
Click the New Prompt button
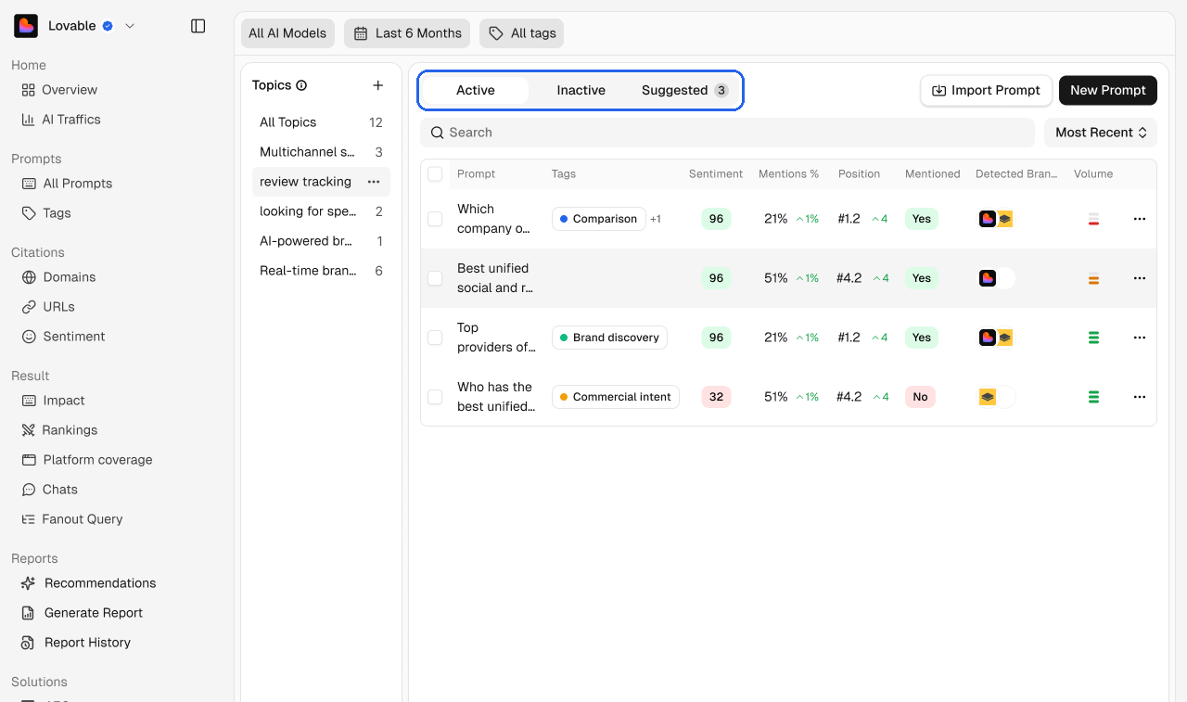[1108, 90]
